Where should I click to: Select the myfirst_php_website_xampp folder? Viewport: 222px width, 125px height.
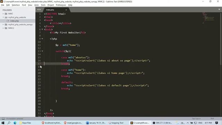click(x=20, y=25)
